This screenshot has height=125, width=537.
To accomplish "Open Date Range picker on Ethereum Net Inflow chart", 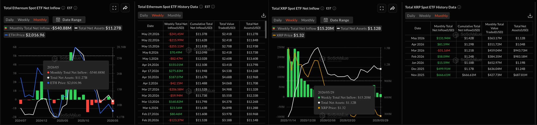I will [69, 20].
